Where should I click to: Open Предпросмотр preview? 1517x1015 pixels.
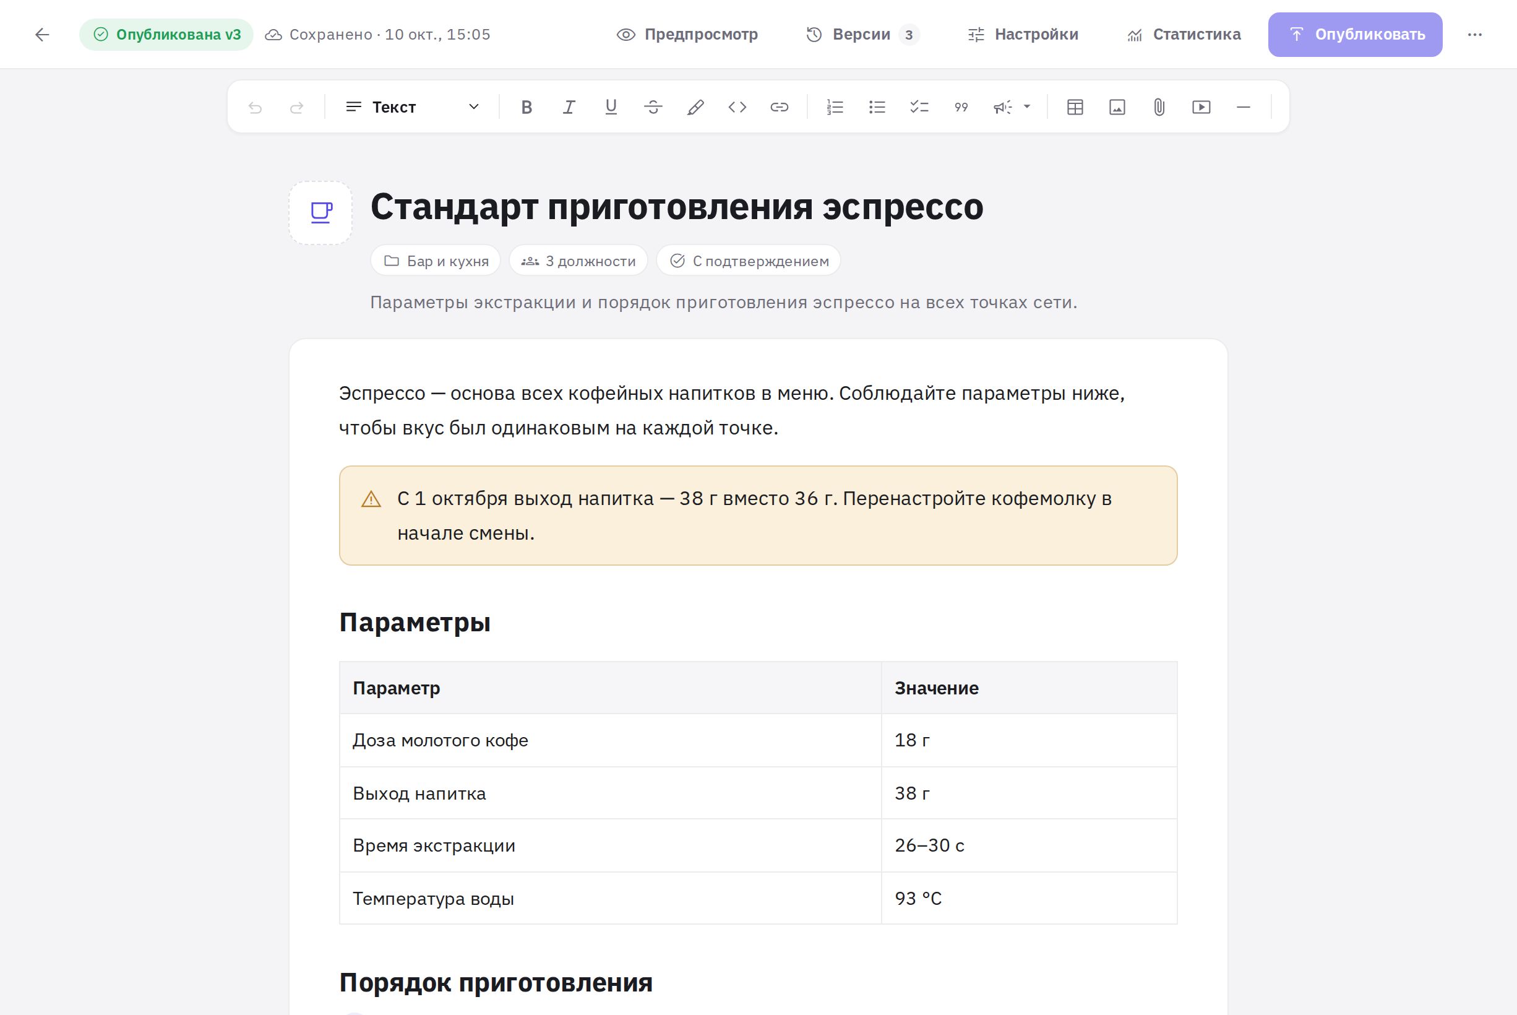(687, 34)
